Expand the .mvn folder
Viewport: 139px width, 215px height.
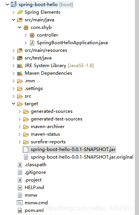14,81
